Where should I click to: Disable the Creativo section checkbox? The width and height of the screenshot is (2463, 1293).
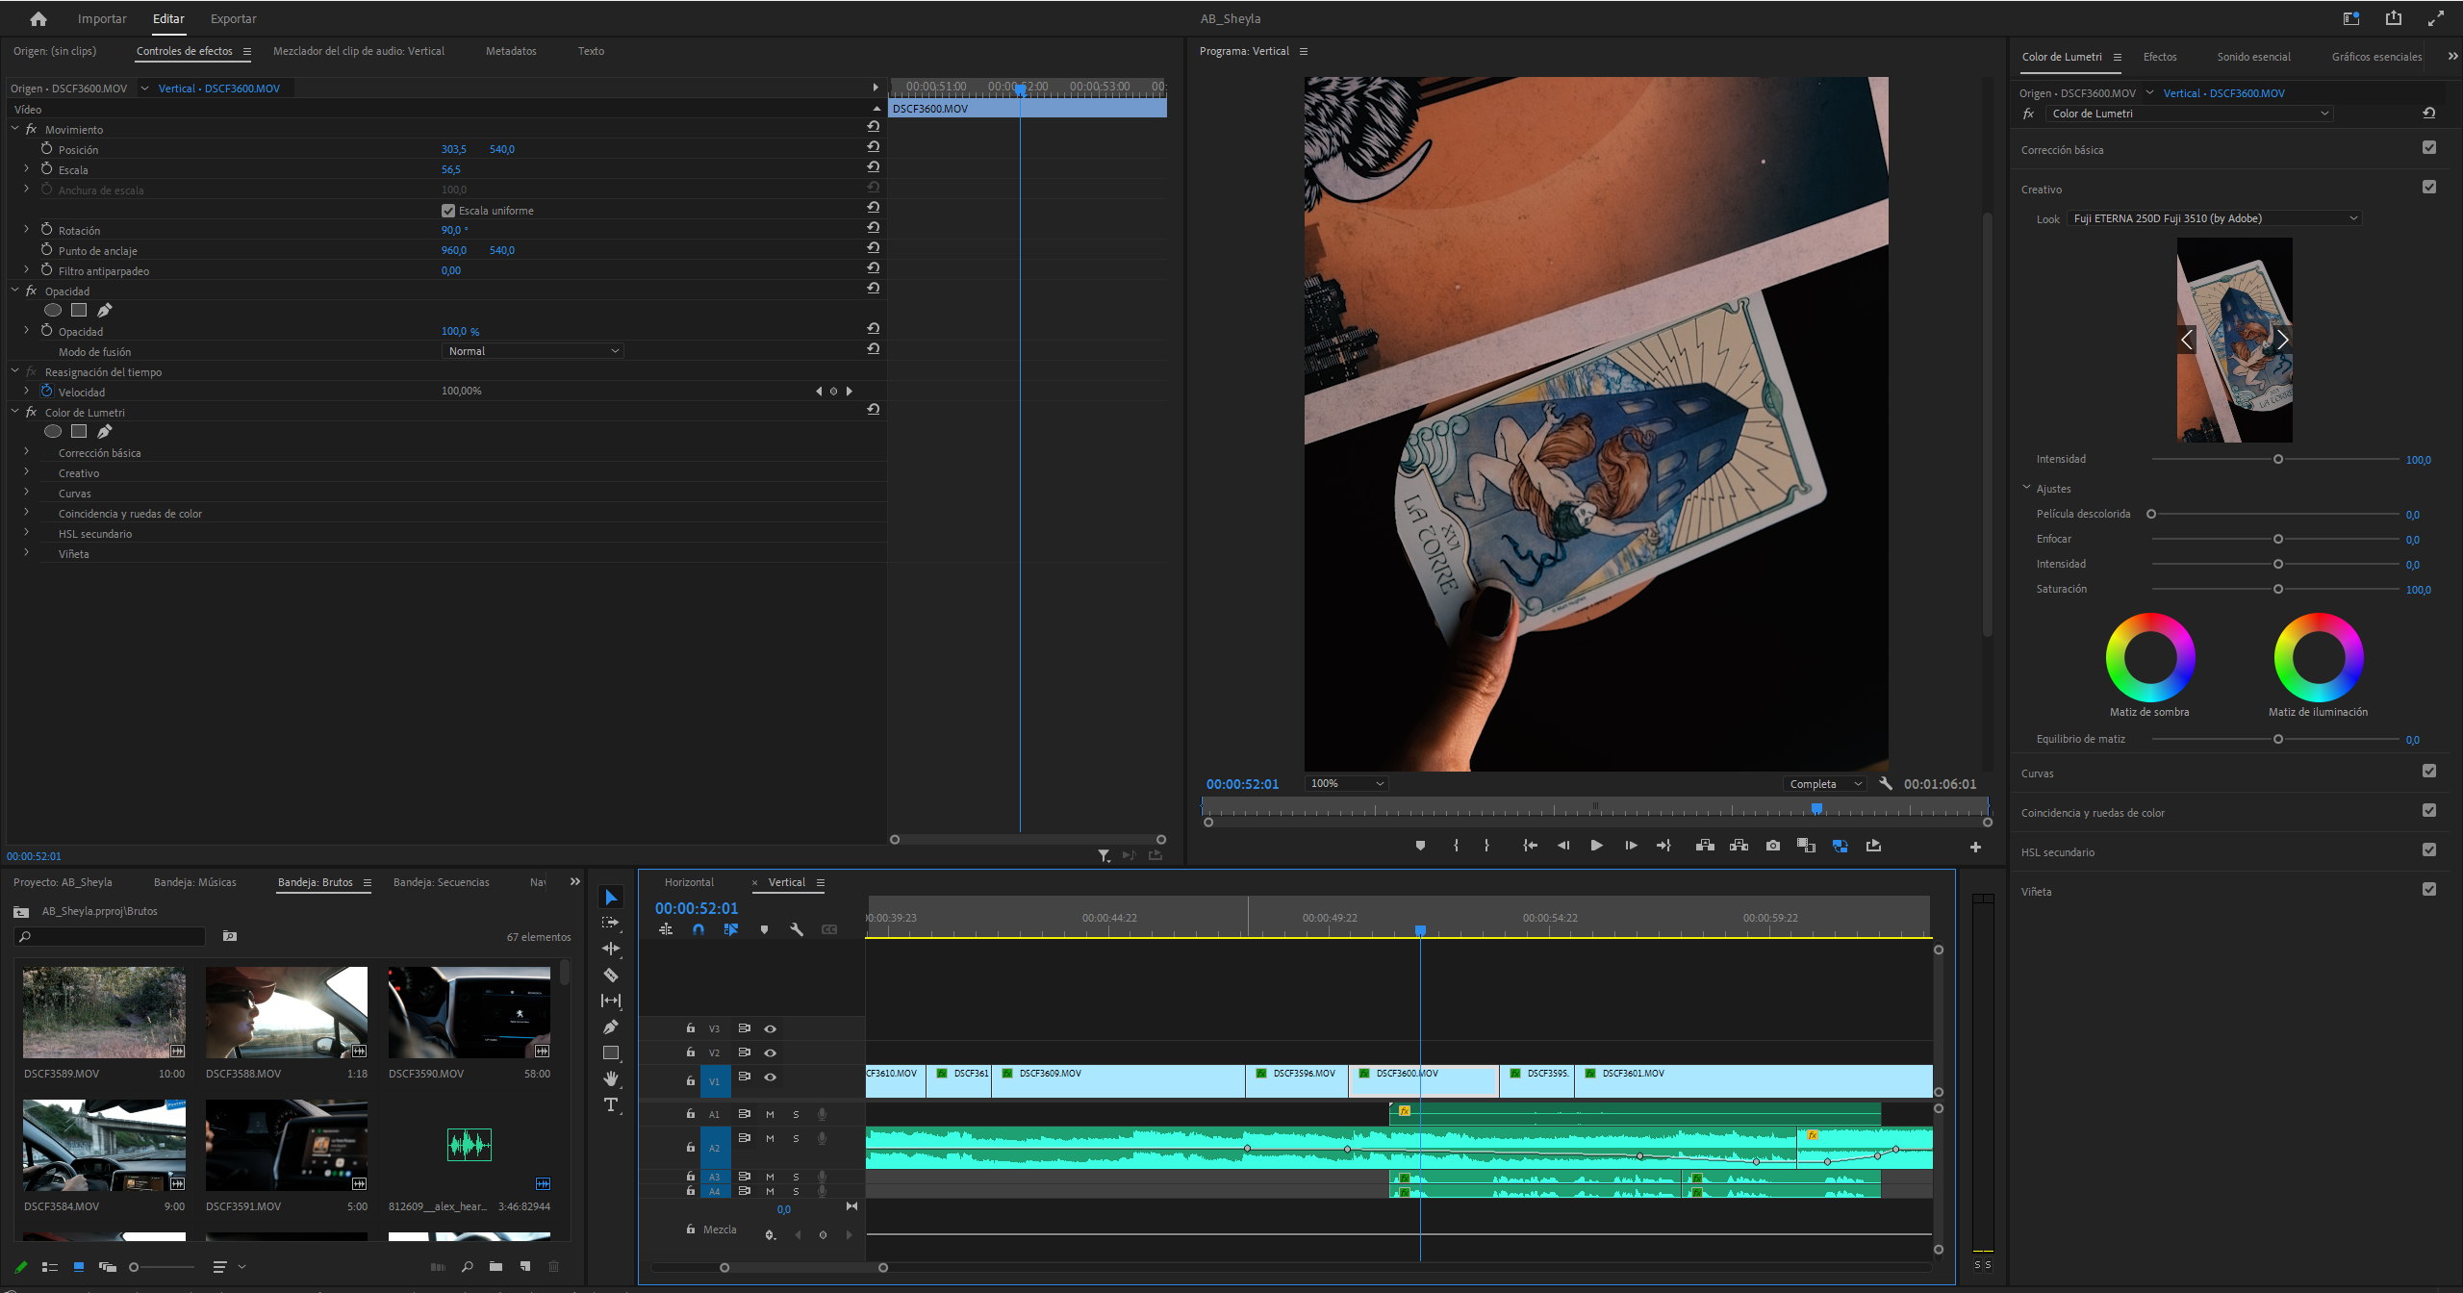(x=2429, y=187)
